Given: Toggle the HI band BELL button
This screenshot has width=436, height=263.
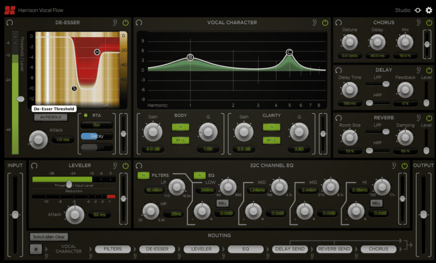Looking at the screenshot, I should click(376, 203).
